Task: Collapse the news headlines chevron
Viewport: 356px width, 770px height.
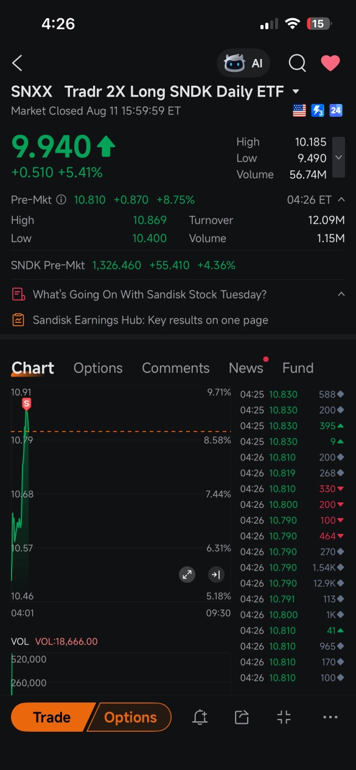Action: (341, 294)
